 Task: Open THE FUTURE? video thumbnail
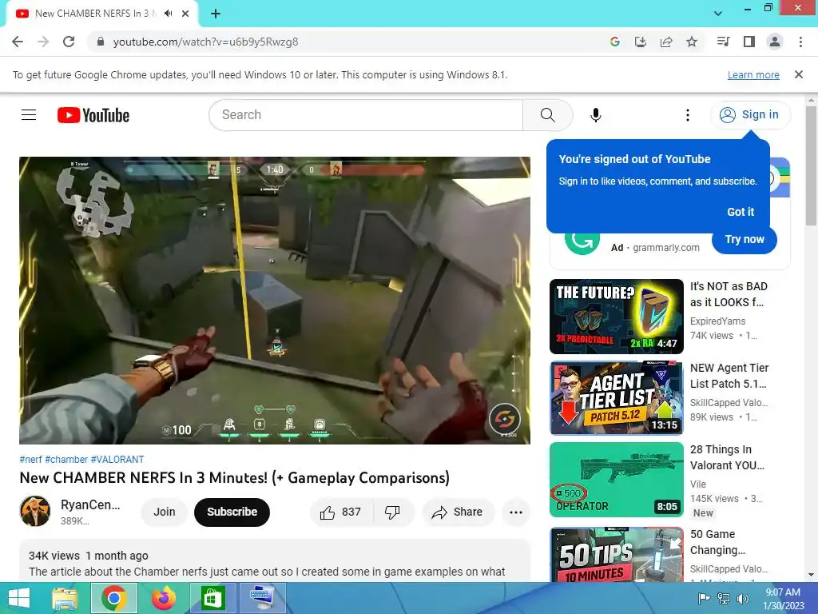tap(616, 317)
